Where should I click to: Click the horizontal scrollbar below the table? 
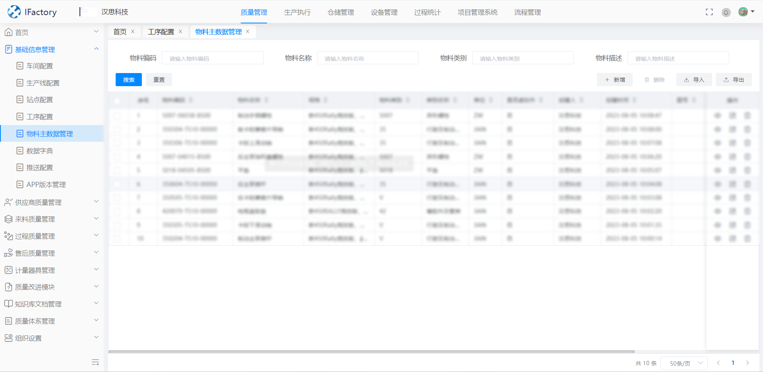point(371,351)
